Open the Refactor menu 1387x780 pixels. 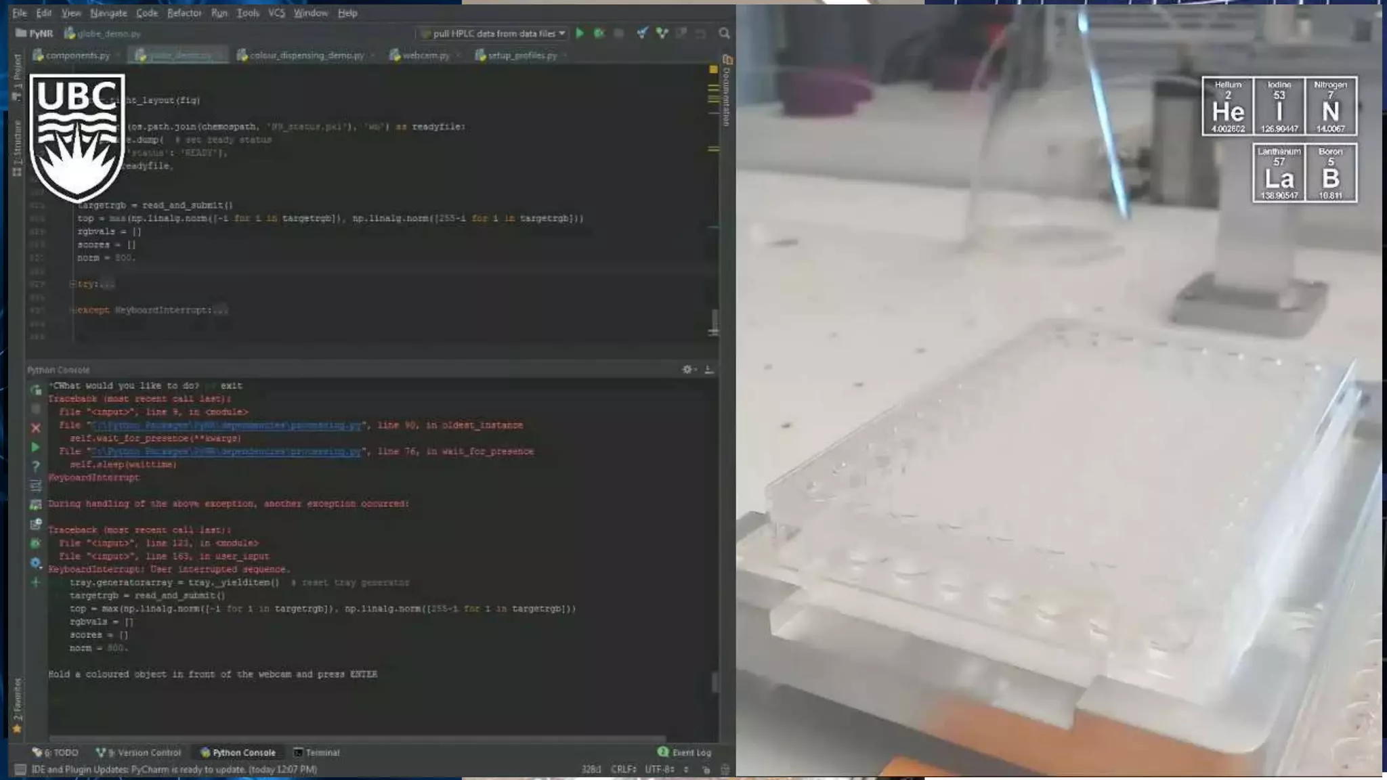(x=184, y=13)
